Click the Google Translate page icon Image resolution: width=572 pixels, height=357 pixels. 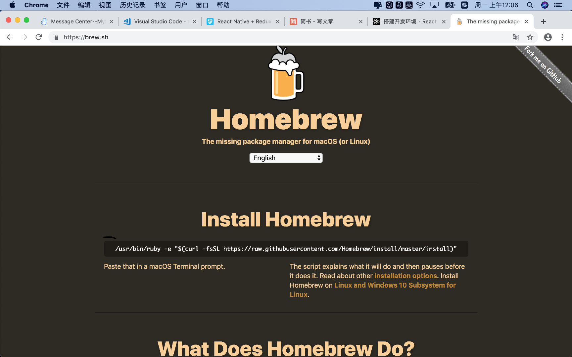click(x=516, y=37)
